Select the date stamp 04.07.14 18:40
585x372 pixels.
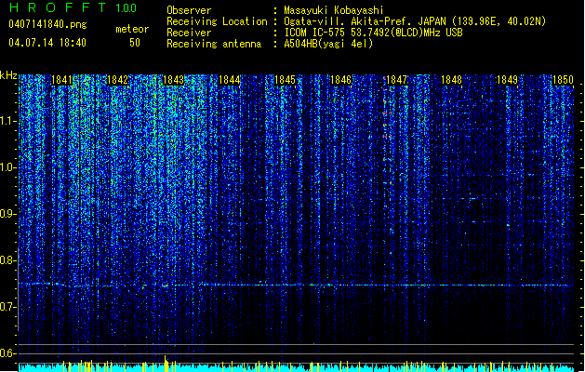tap(47, 42)
